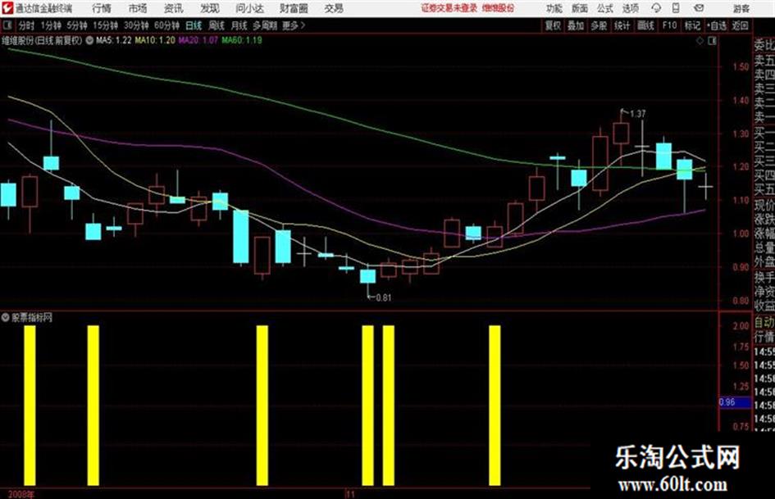The width and height of the screenshot is (775, 499).
Task: Click the 画线 drawing toolbar button
Action: 645,25
